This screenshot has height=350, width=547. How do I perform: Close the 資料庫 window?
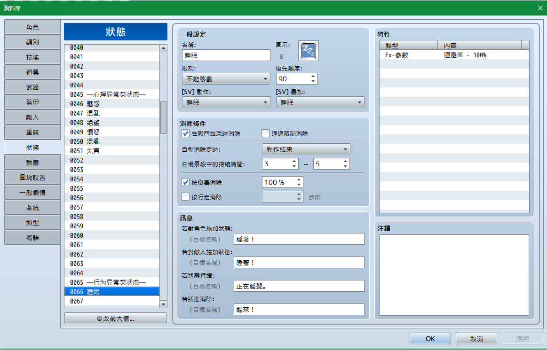point(540,8)
